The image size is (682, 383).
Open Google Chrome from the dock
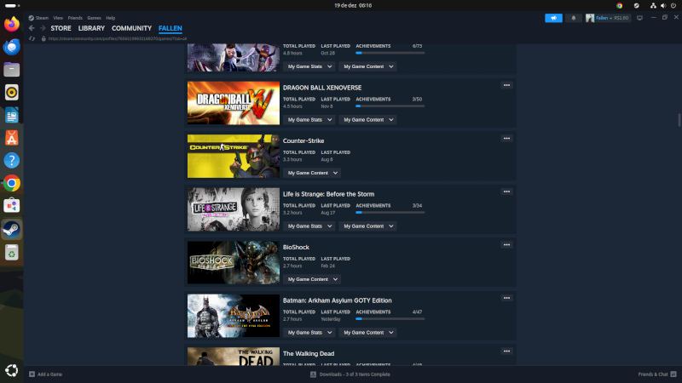[x=11, y=183]
